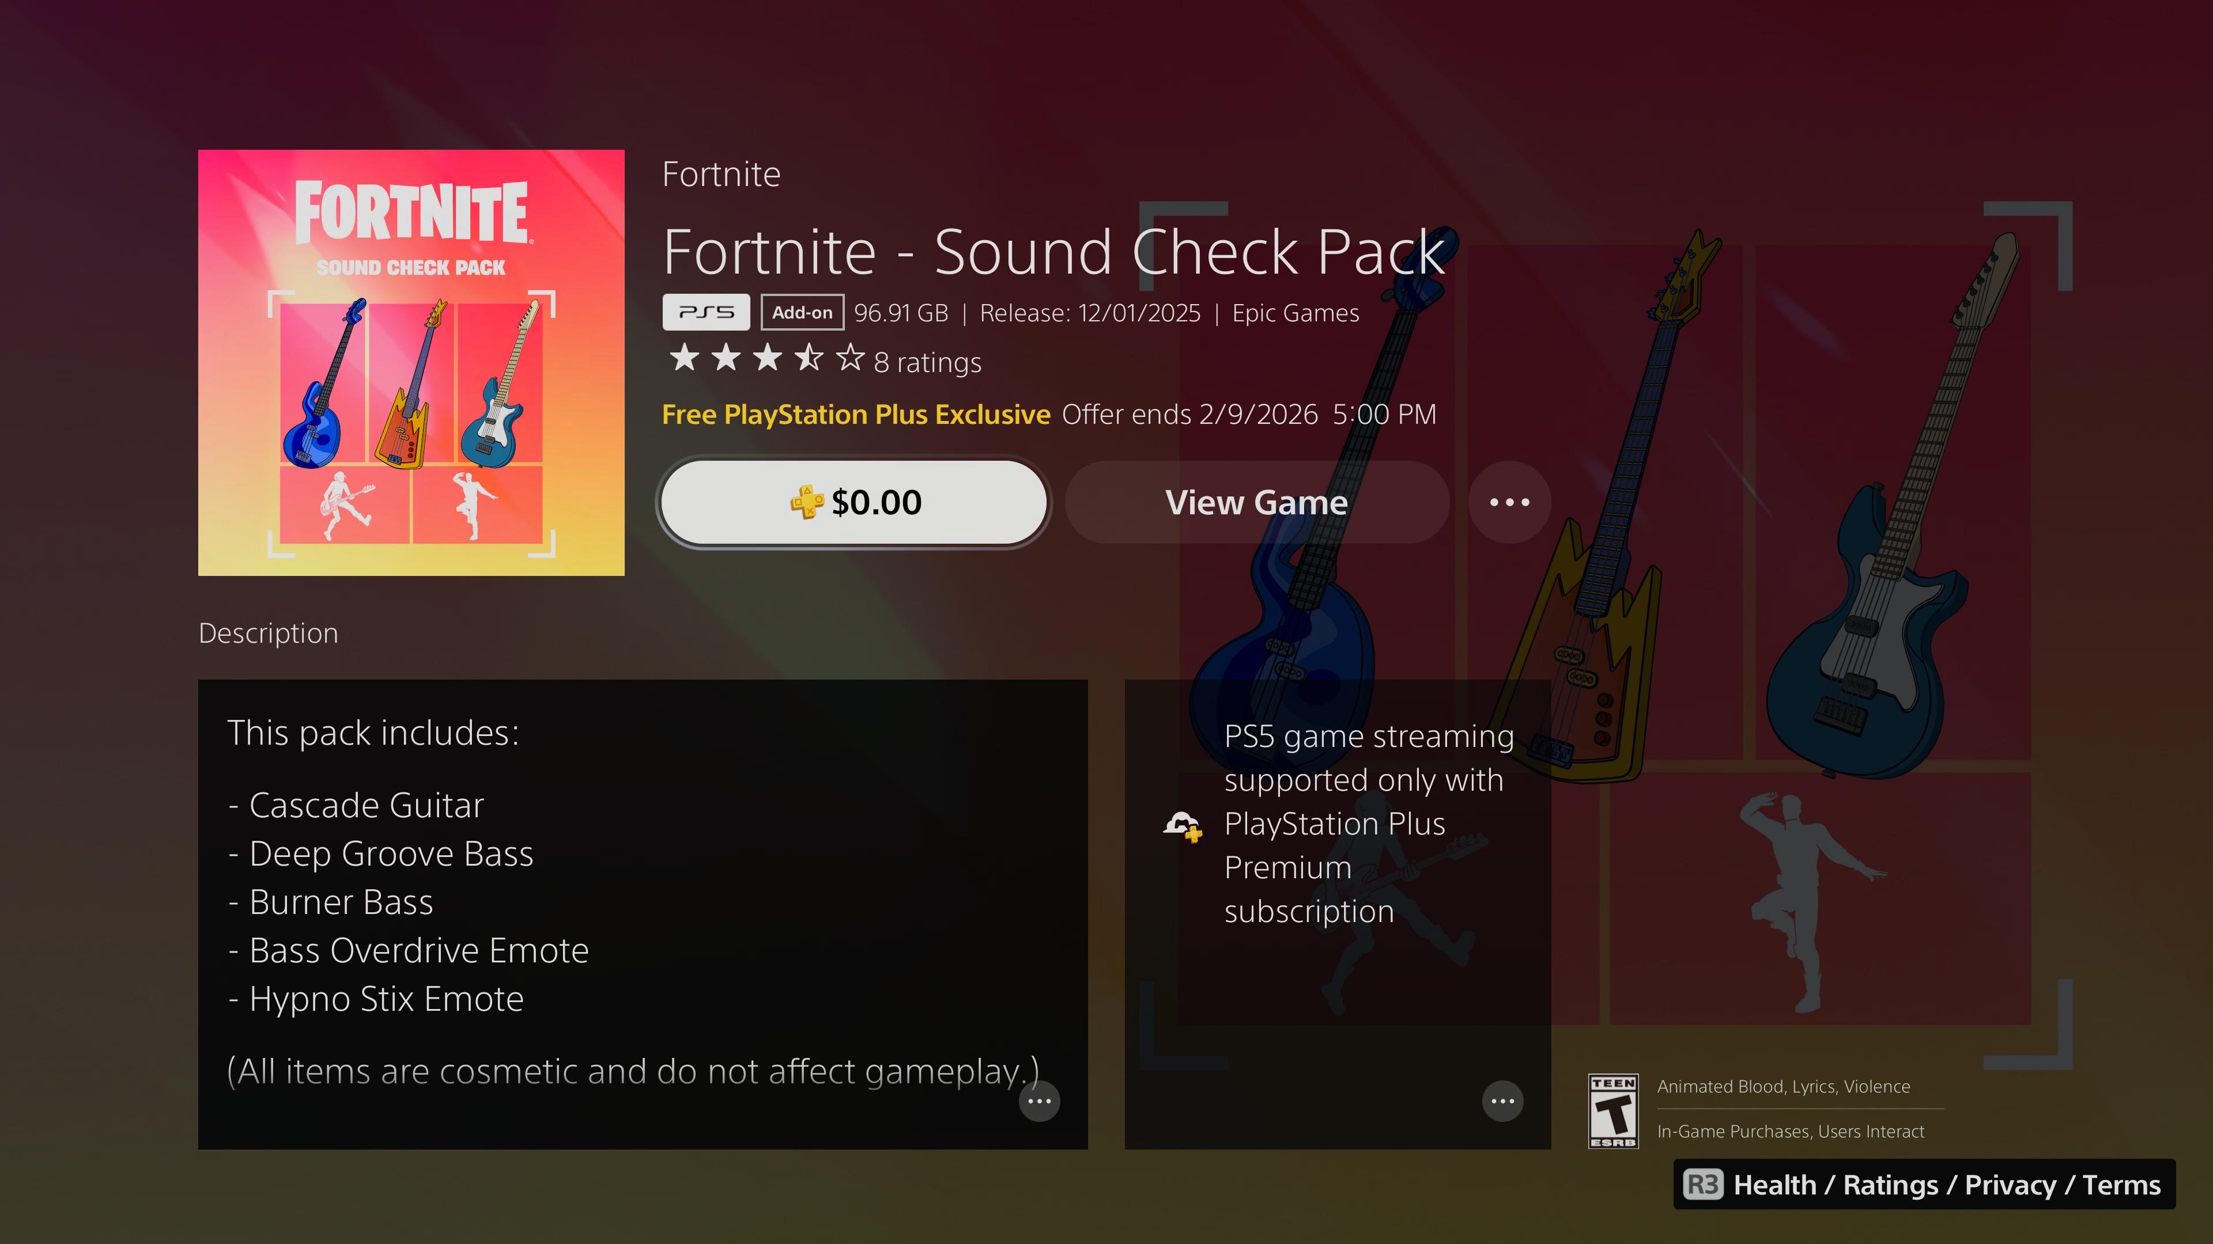Select the Fortnite game title above heading
The width and height of the screenshot is (2213, 1244).
[721, 175]
